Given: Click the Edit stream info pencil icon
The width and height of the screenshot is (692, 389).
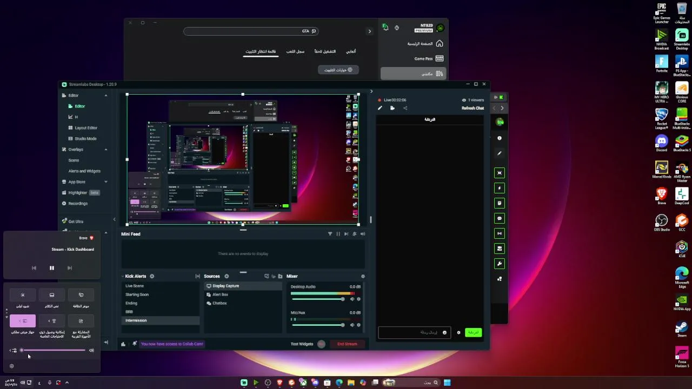Looking at the screenshot, I should tap(380, 108).
